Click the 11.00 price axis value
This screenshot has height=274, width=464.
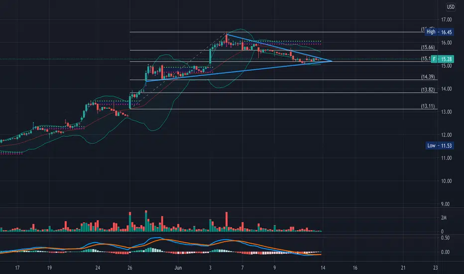[x=446, y=158]
